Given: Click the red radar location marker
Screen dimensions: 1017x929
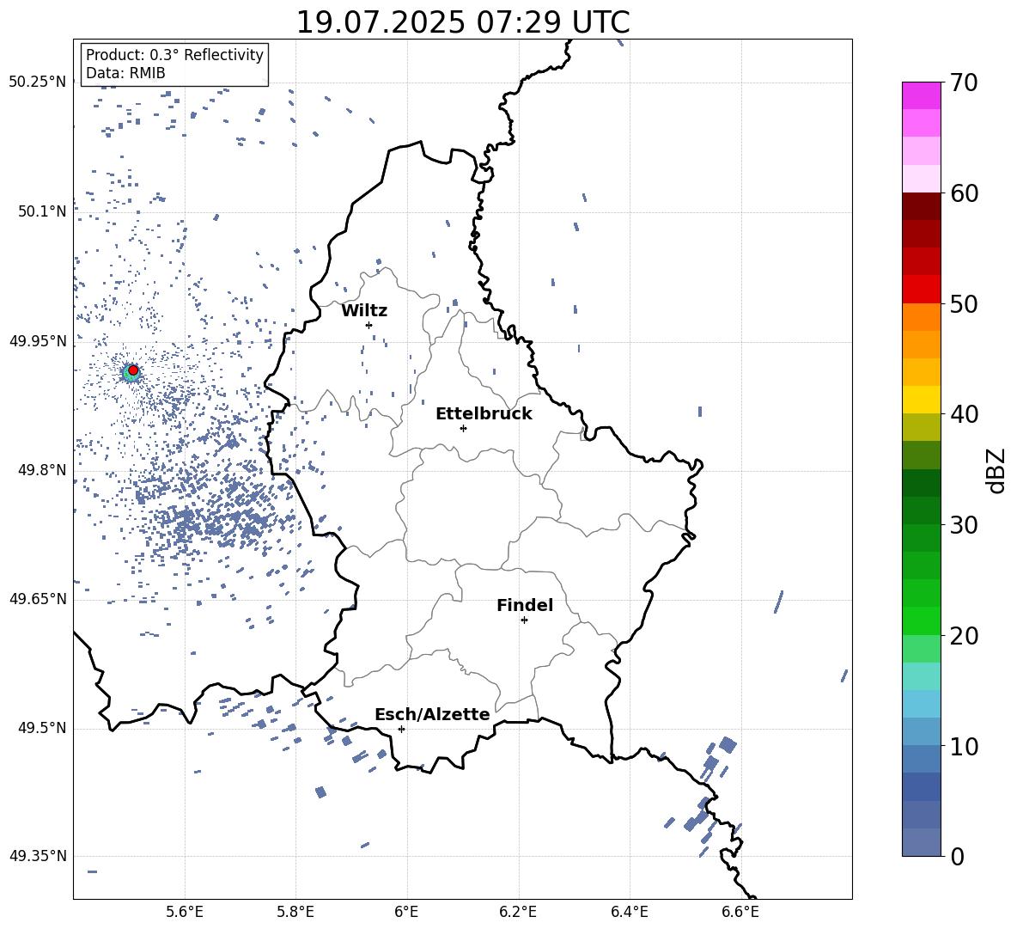Looking at the screenshot, I should [133, 370].
